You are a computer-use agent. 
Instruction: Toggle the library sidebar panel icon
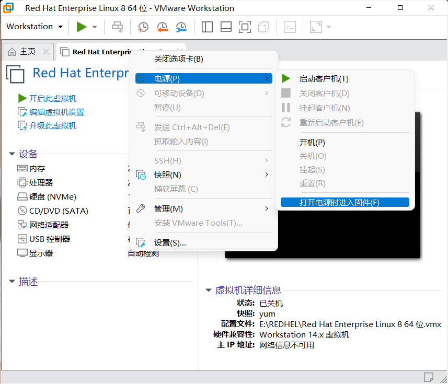(207, 27)
